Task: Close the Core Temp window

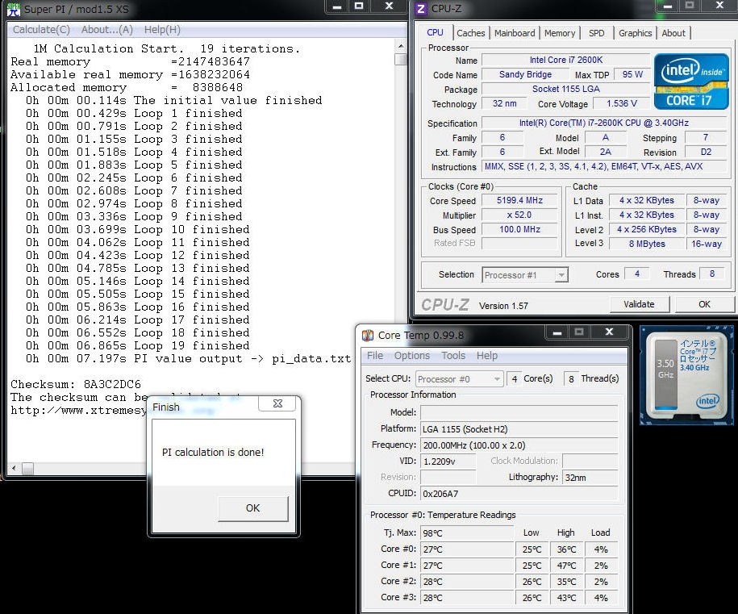Action: (609, 332)
